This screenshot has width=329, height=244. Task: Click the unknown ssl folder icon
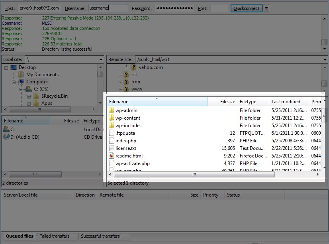(x=126, y=75)
